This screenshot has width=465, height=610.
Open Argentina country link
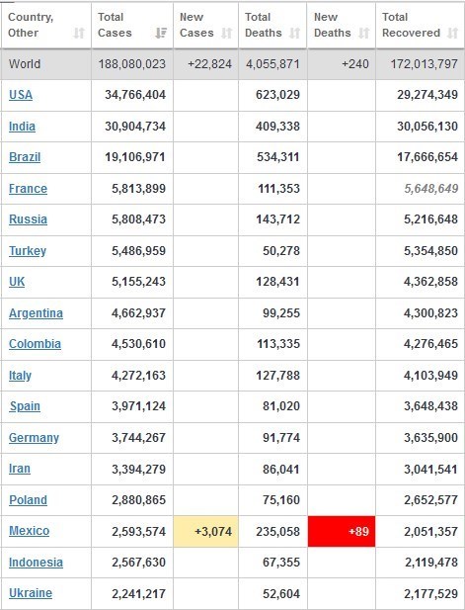pos(36,313)
